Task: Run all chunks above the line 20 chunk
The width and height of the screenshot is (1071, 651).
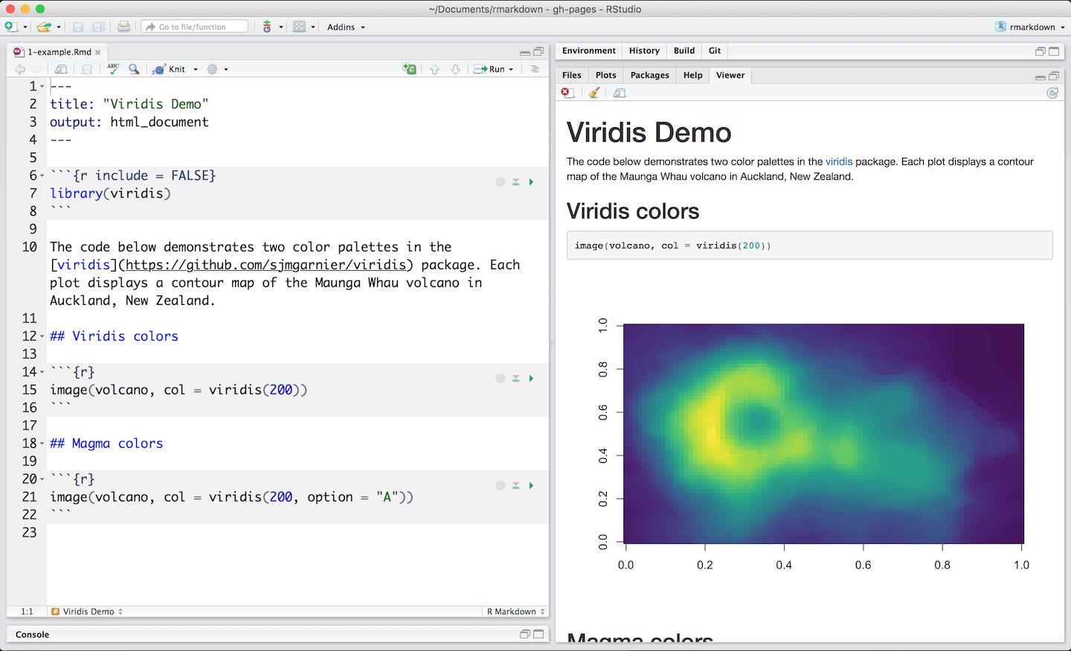Action: 515,486
